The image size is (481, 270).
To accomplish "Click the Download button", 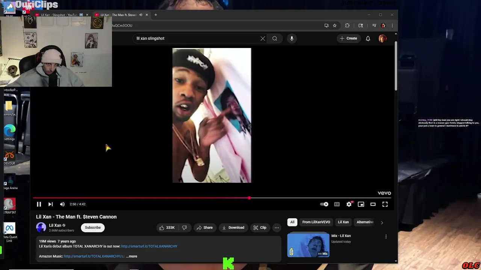I will (x=233, y=228).
